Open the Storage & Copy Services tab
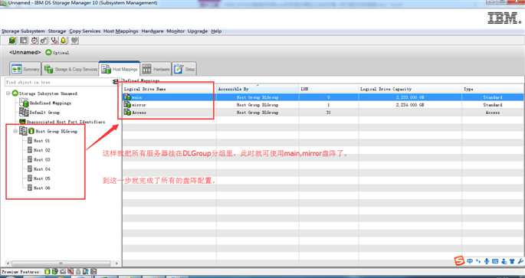Image resolution: width=525 pixels, height=278 pixels. pyautogui.click(x=71, y=69)
